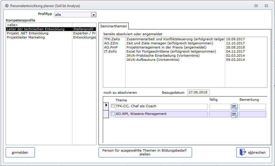Select the <alle> competence profile entry
275x166 pixels.
pyautogui.click(x=12, y=25)
